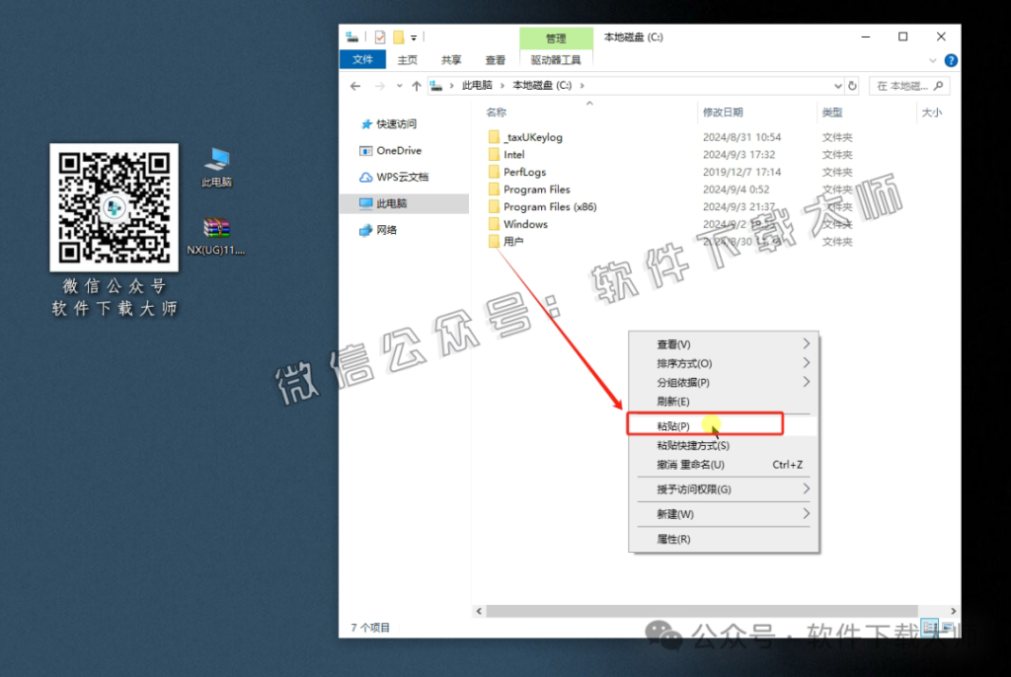The image size is (1011, 677).
Task: Click the Properties icon in the Quick Access Toolbar
Action: coord(380,37)
